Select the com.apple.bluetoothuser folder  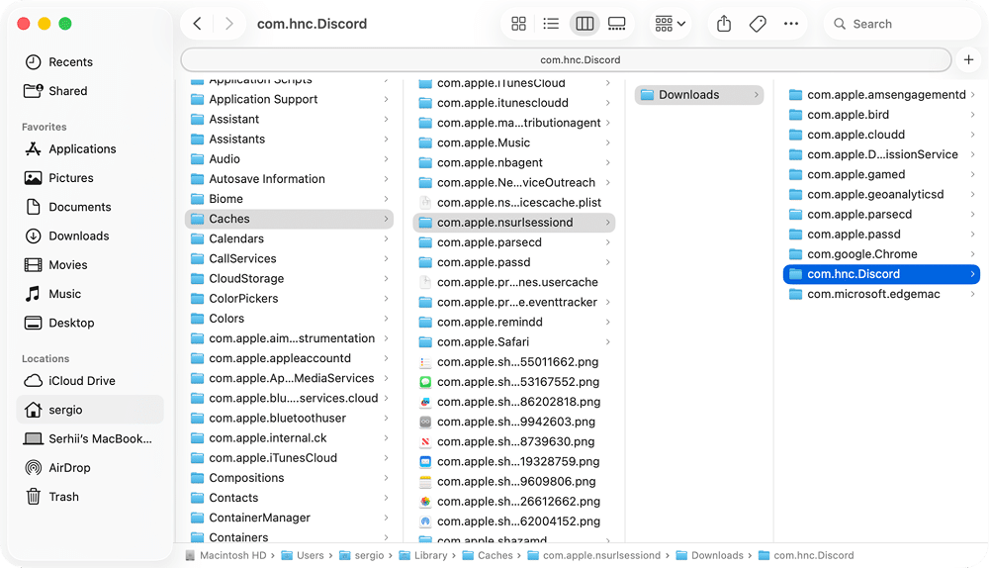[x=290, y=418]
